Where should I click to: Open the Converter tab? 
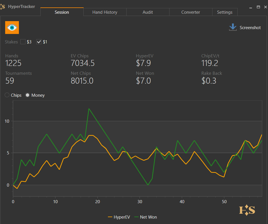pos(191,12)
